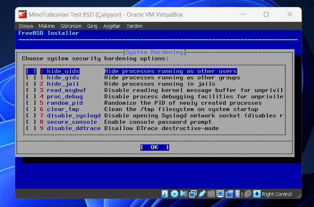Image resolution: width=314 pixels, height=207 pixels.
Task: Click 'Hide processes running as other groups' description
Action: point(172,77)
